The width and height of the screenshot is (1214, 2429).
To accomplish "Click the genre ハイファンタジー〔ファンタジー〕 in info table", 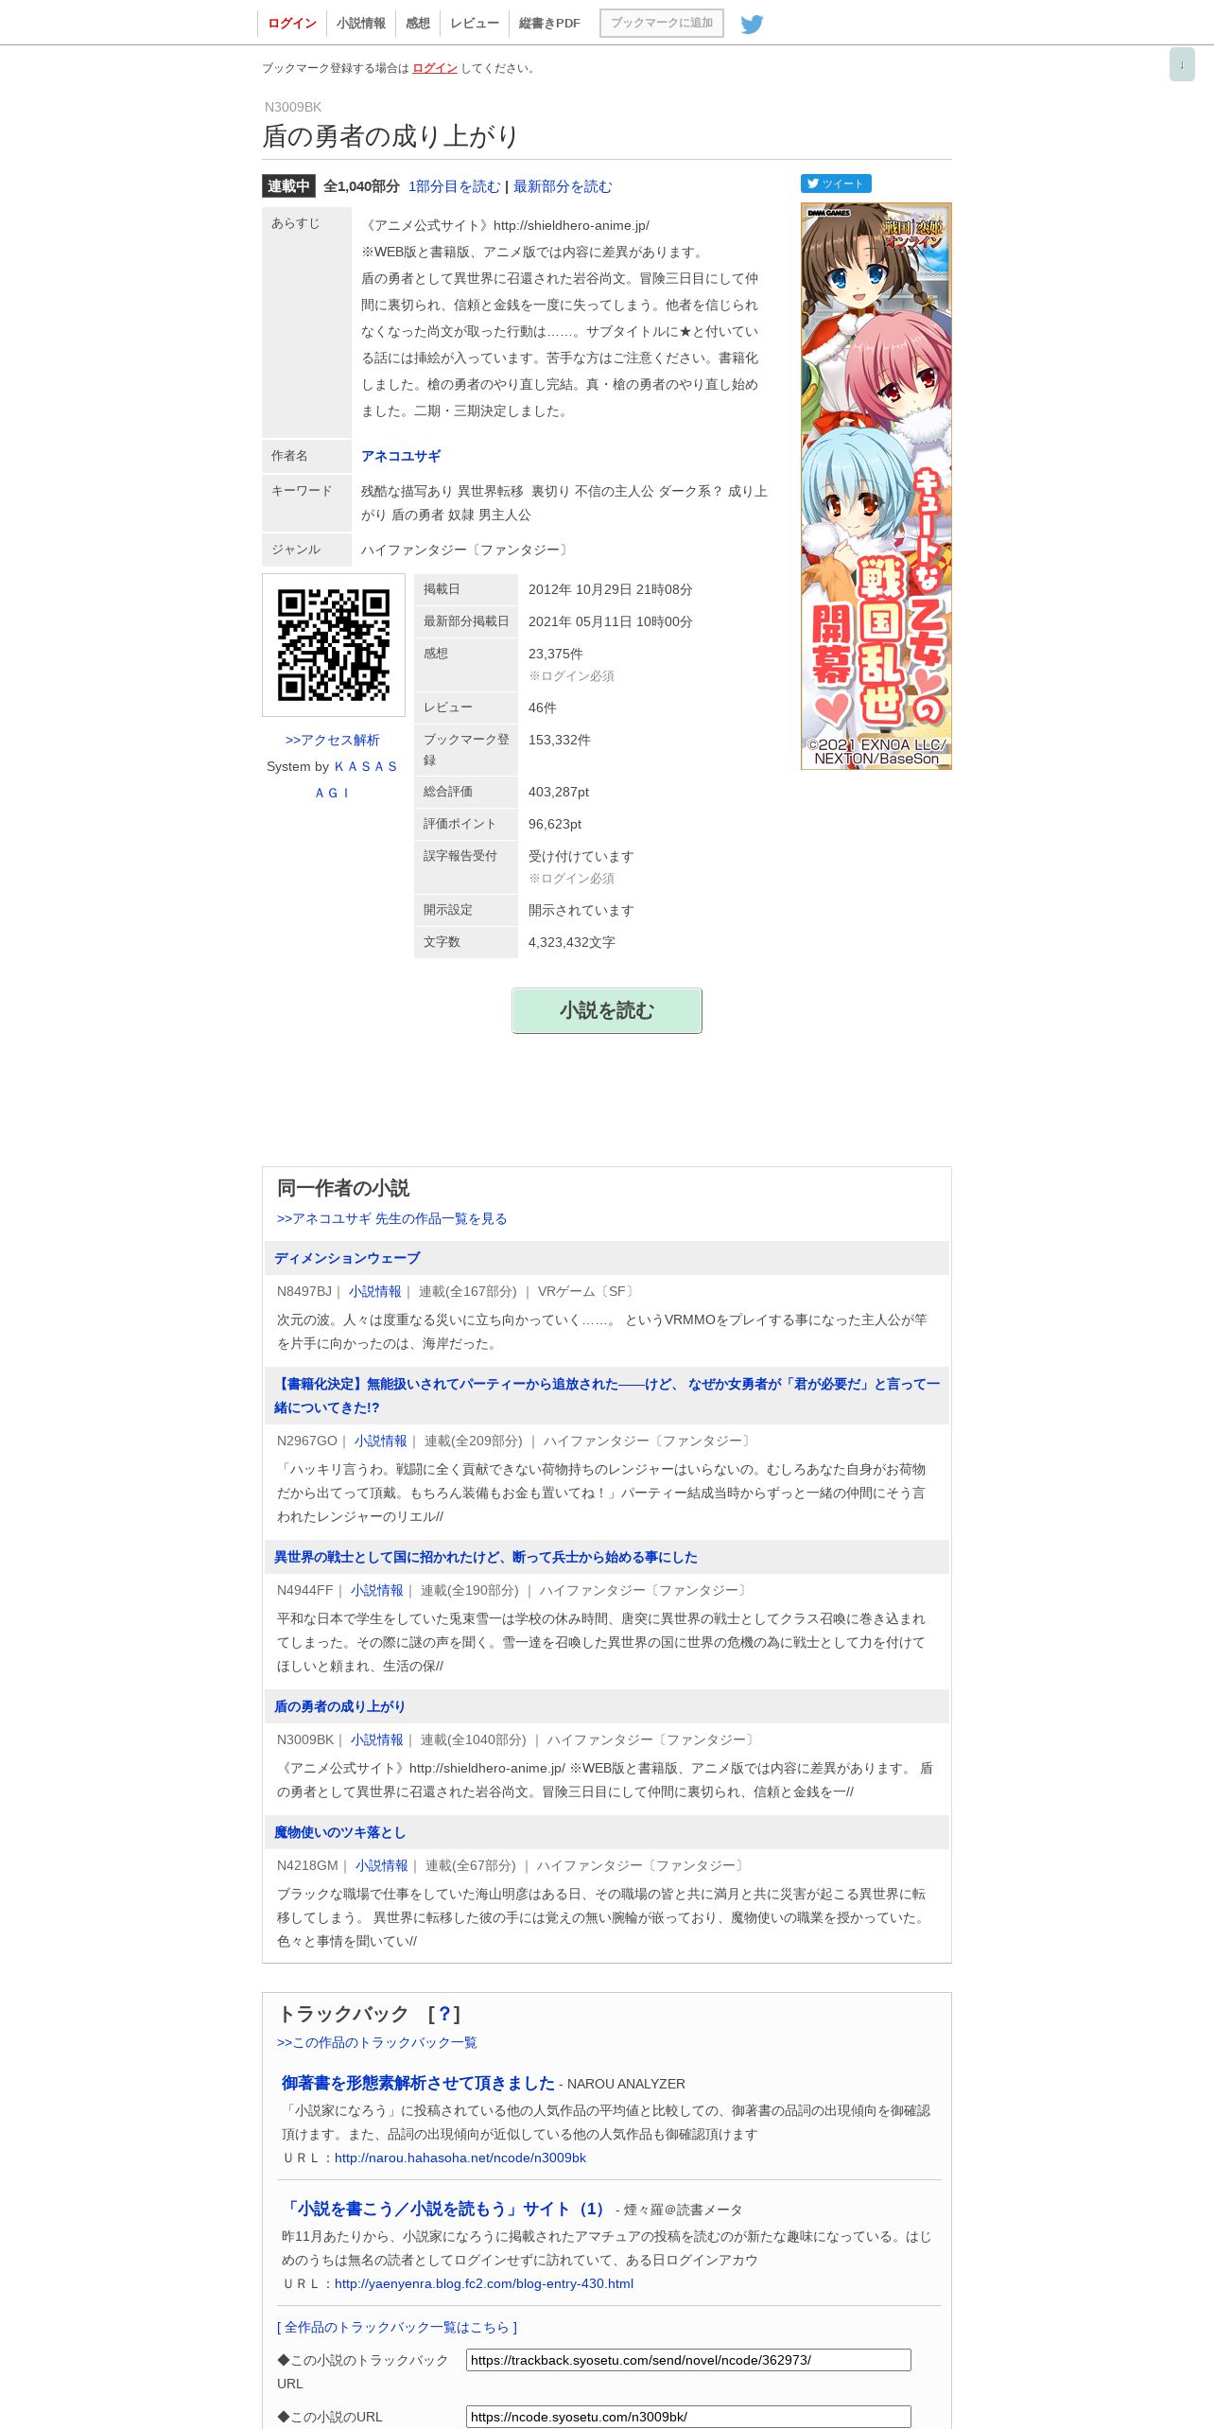I will [465, 550].
